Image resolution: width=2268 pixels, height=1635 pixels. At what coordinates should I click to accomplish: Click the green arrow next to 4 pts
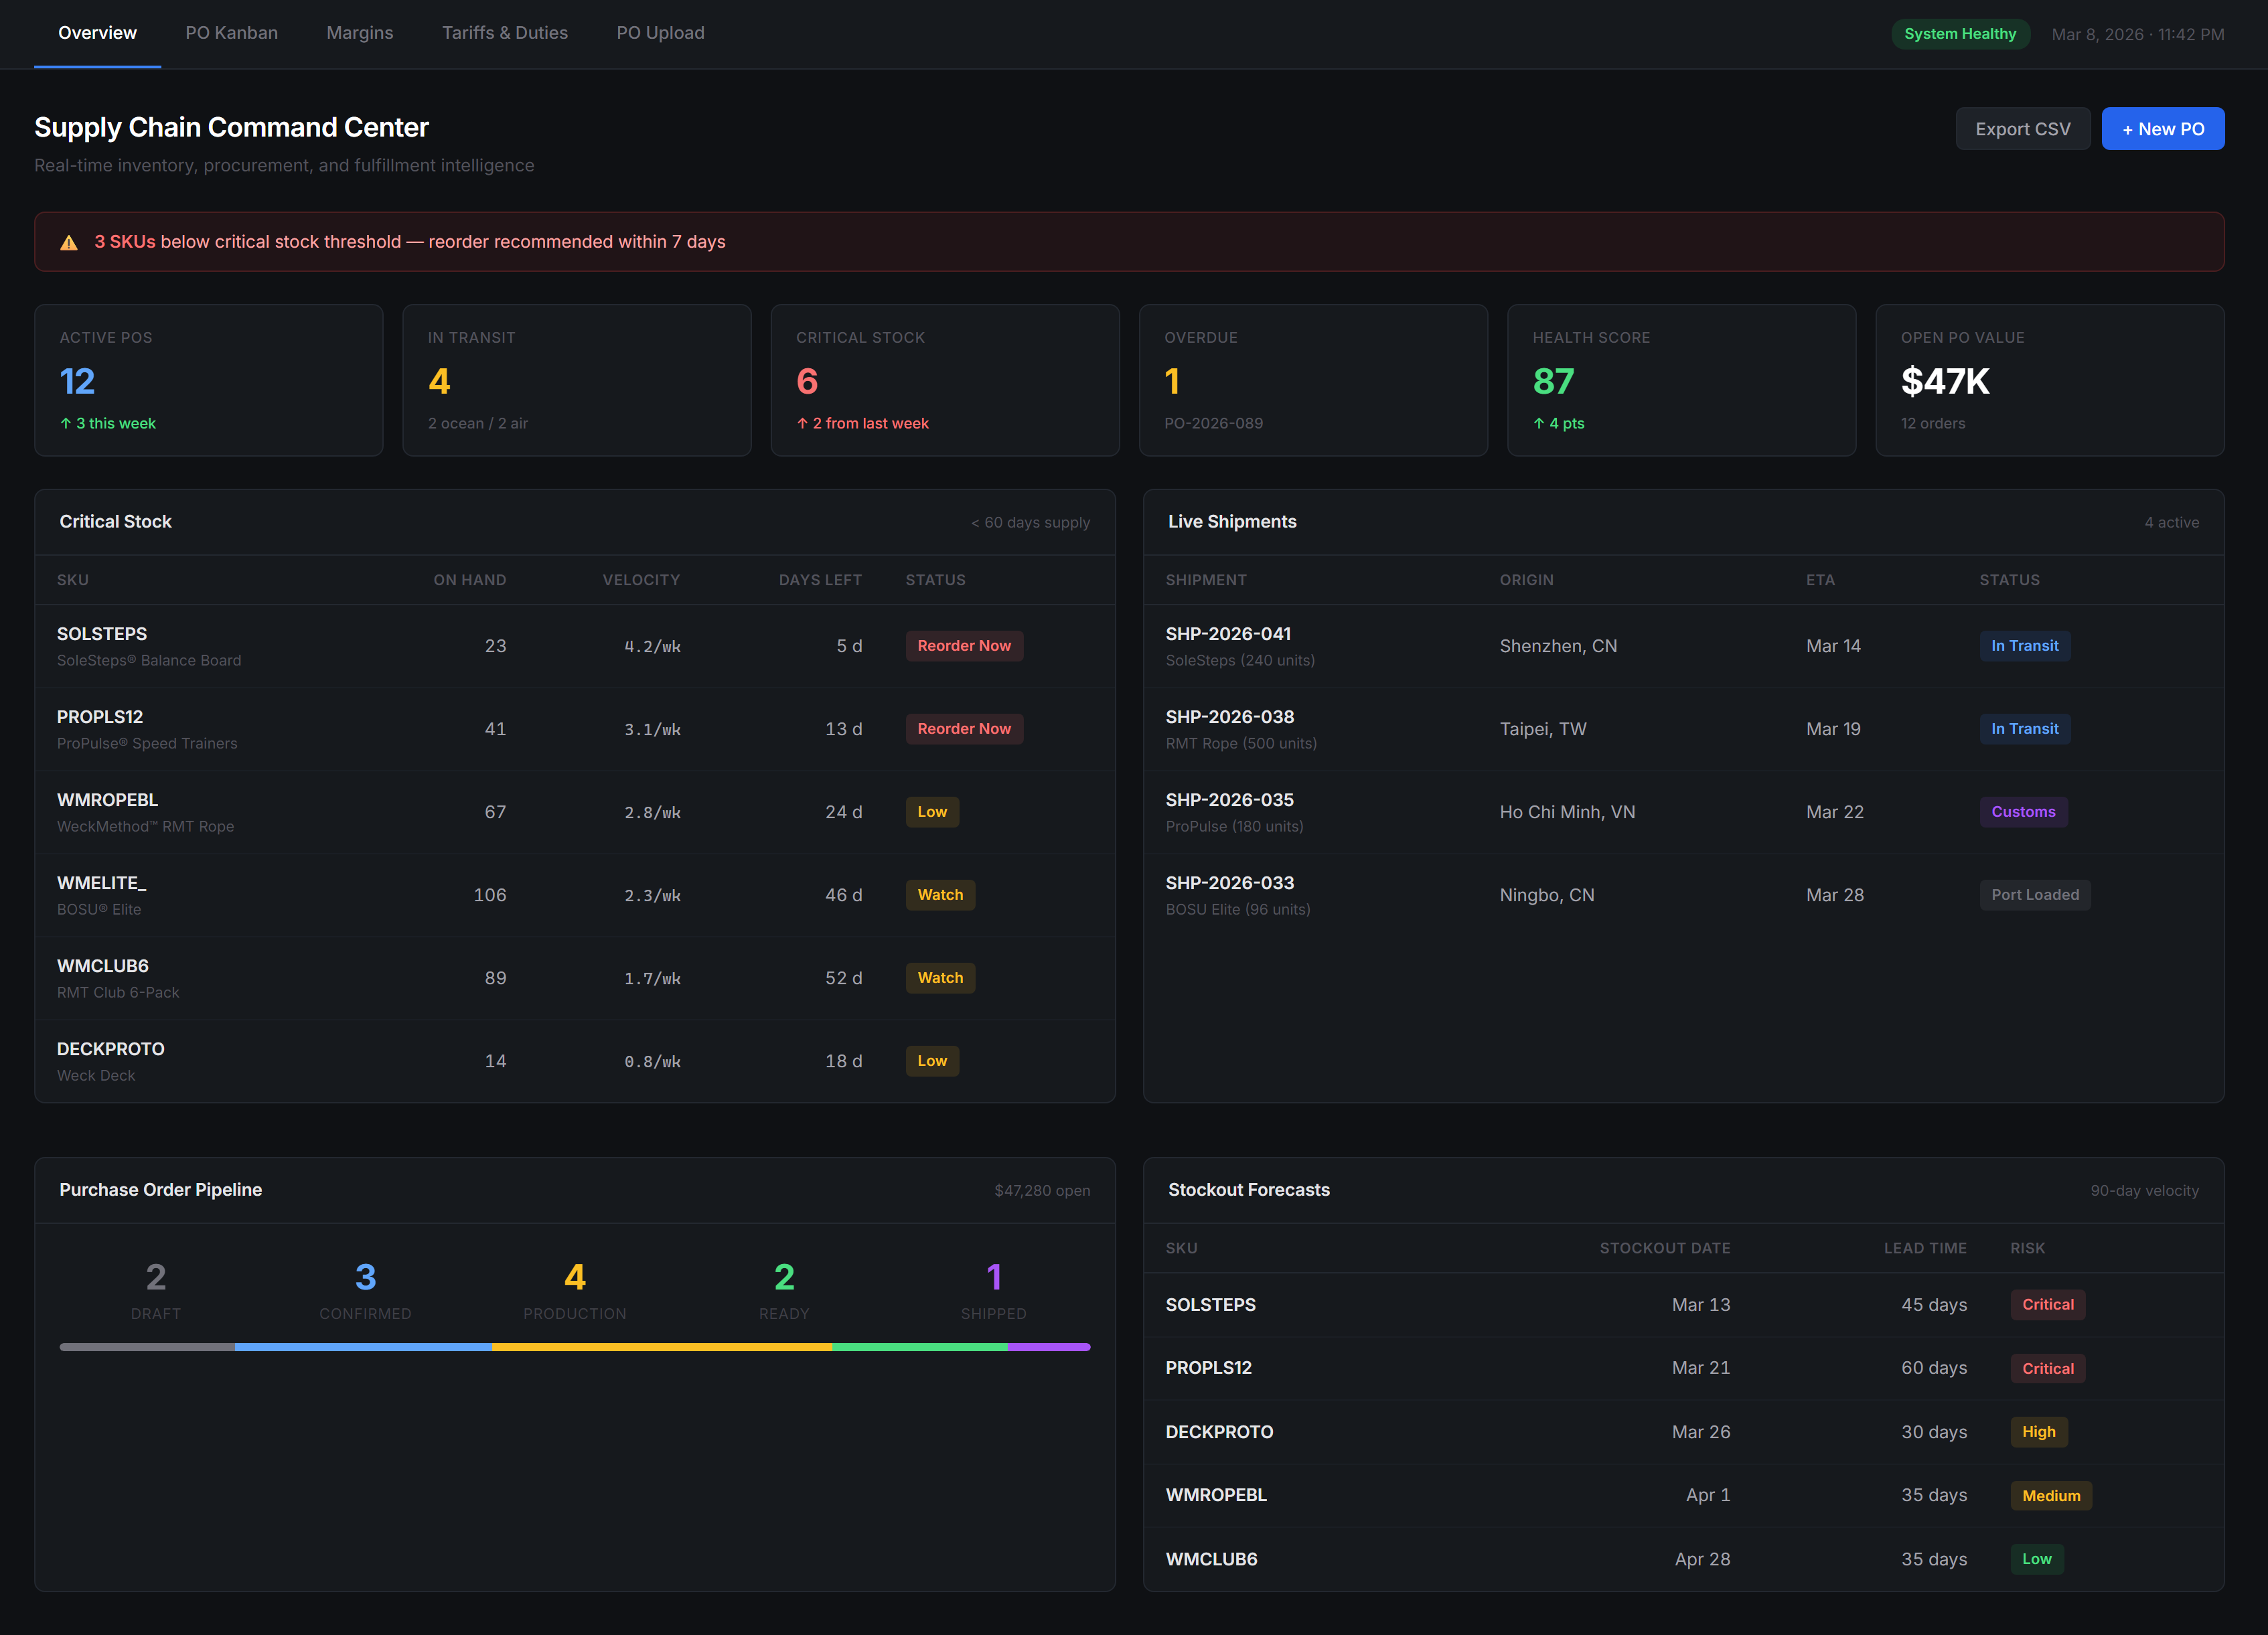click(x=1539, y=423)
